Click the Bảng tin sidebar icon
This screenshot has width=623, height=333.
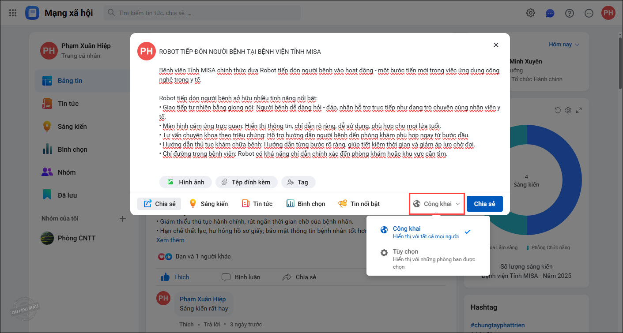pyautogui.click(x=47, y=81)
